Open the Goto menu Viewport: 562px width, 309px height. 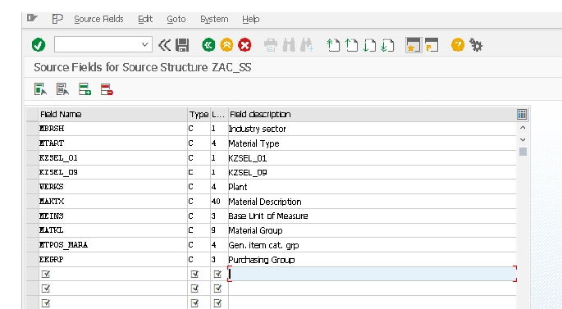point(176,19)
